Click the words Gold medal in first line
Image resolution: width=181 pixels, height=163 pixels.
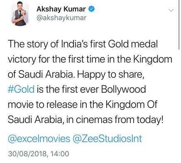pos(133,44)
